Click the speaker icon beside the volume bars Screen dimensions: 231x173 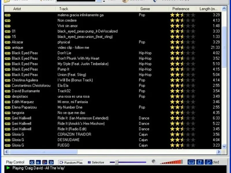coord(154,162)
